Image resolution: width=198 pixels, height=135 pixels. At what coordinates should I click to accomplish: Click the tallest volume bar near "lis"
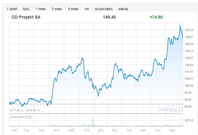pos(93,121)
